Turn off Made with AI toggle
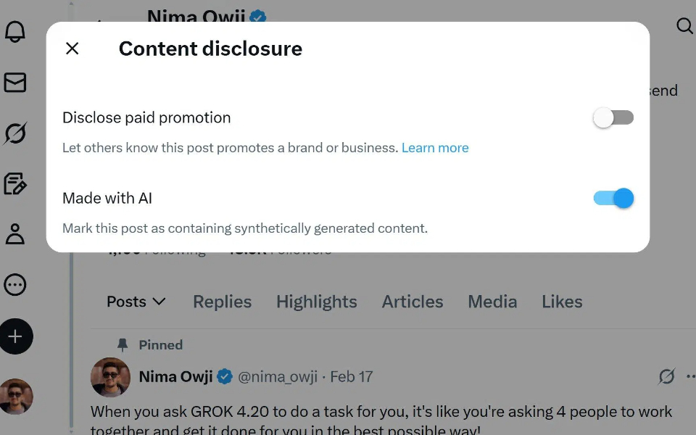The height and width of the screenshot is (435, 696). [613, 198]
